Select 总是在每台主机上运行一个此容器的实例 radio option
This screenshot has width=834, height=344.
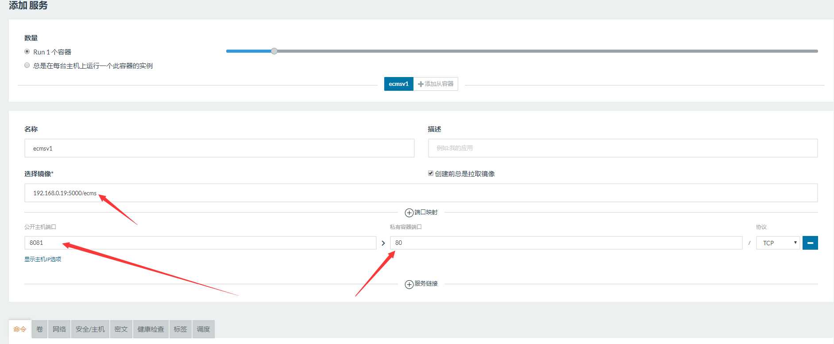pos(27,66)
